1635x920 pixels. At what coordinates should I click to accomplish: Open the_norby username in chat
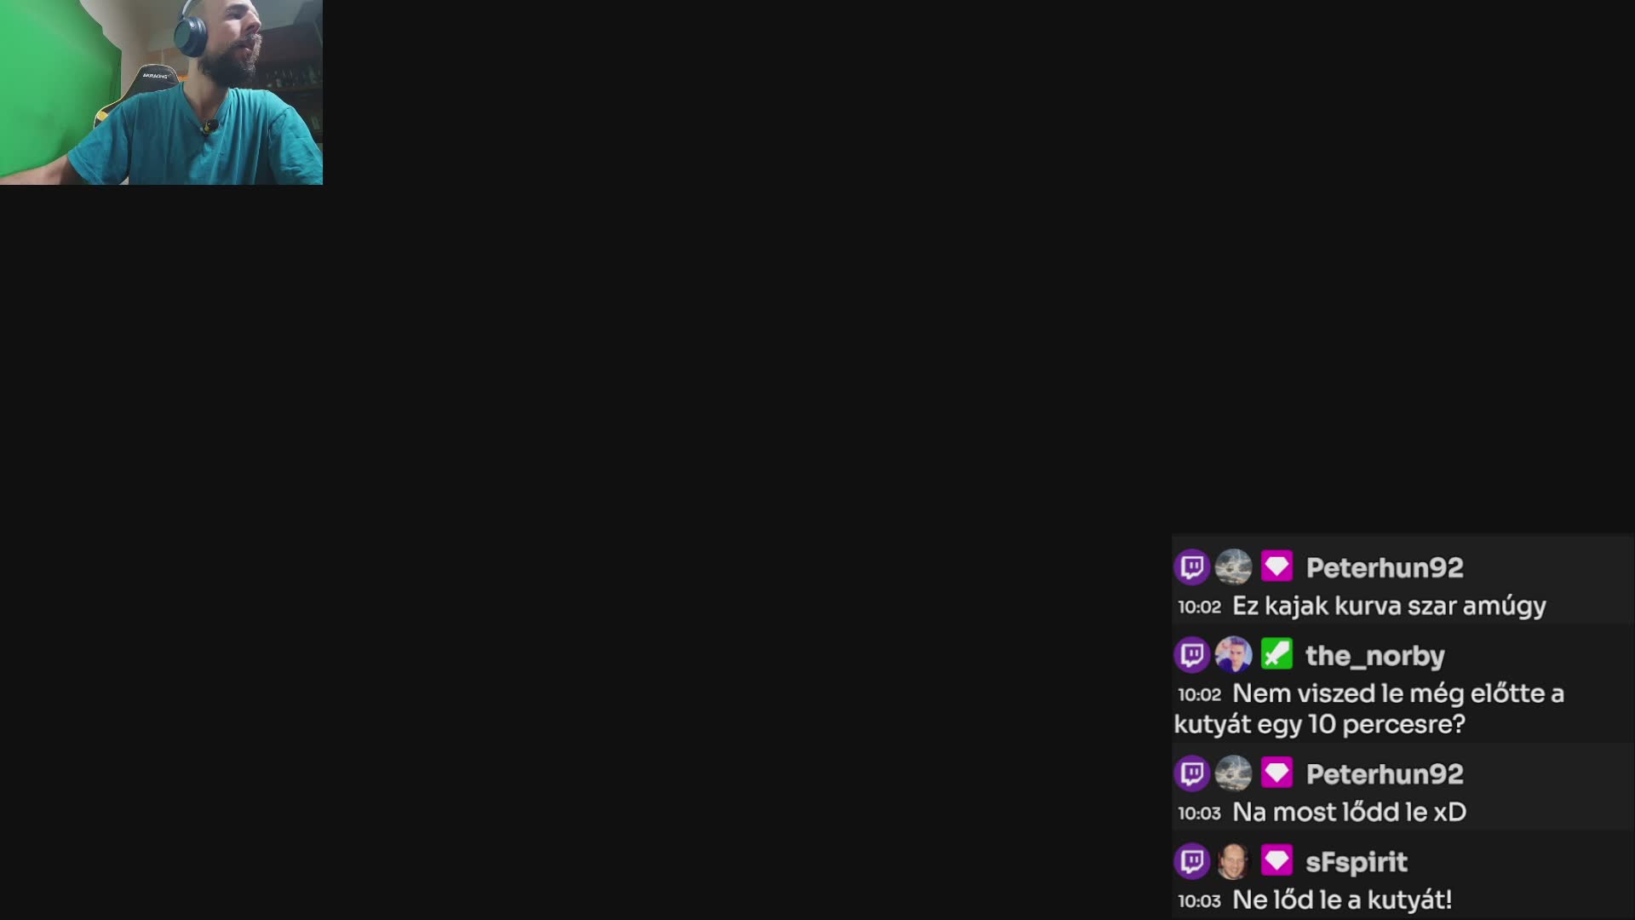[x=1374, y=655]
